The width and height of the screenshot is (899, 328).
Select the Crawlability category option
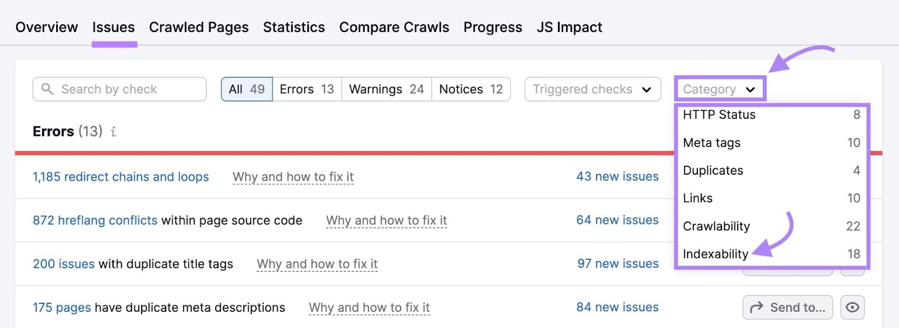[716, 226]
